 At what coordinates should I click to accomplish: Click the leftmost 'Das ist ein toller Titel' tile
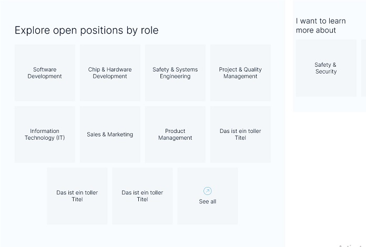(77, 196)
